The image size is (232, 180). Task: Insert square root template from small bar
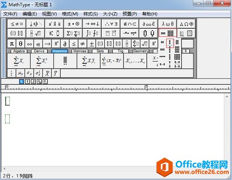[x=145, y=44]
